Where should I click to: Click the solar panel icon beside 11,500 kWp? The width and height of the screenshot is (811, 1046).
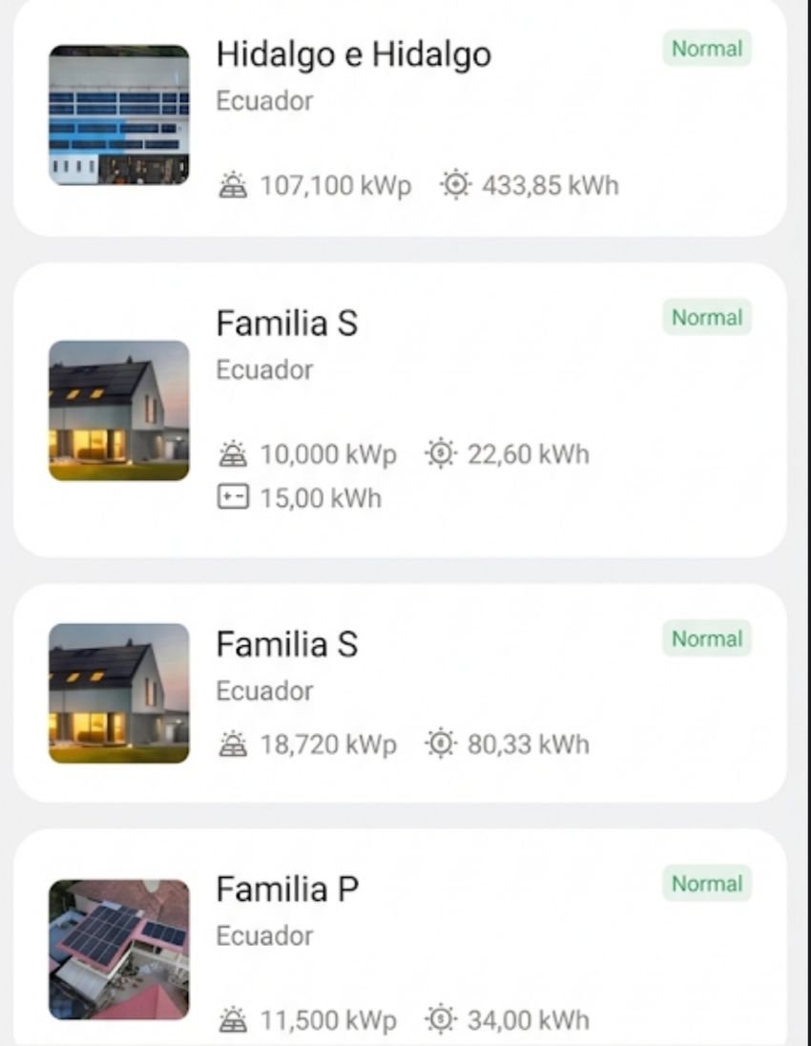click(x=230, y=1019)
